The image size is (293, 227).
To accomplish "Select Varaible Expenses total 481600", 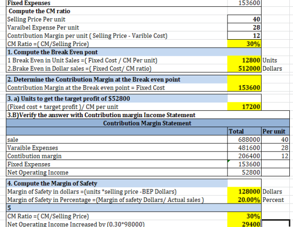I will pyautogui.click(x=244, y=147).
